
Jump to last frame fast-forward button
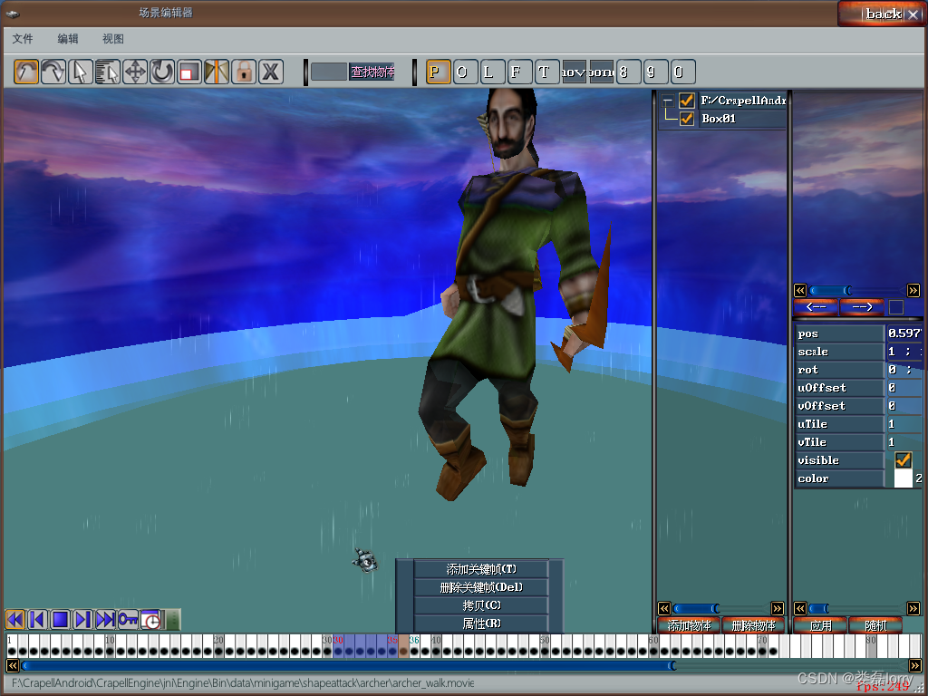coord(105,620)
